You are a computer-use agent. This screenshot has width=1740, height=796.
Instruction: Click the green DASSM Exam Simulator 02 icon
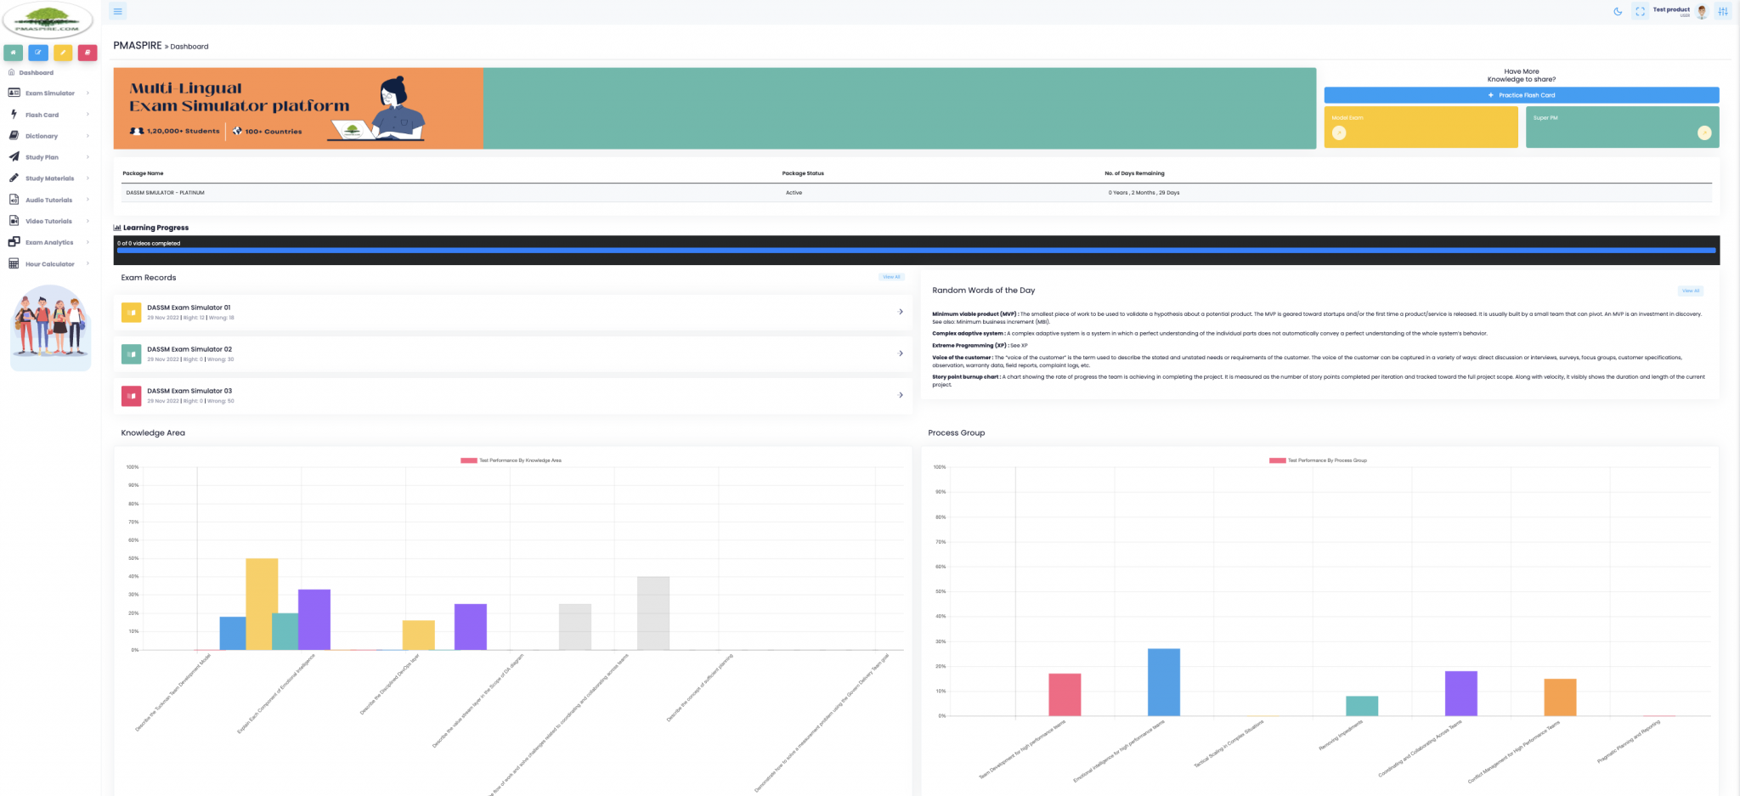point(131,354)
